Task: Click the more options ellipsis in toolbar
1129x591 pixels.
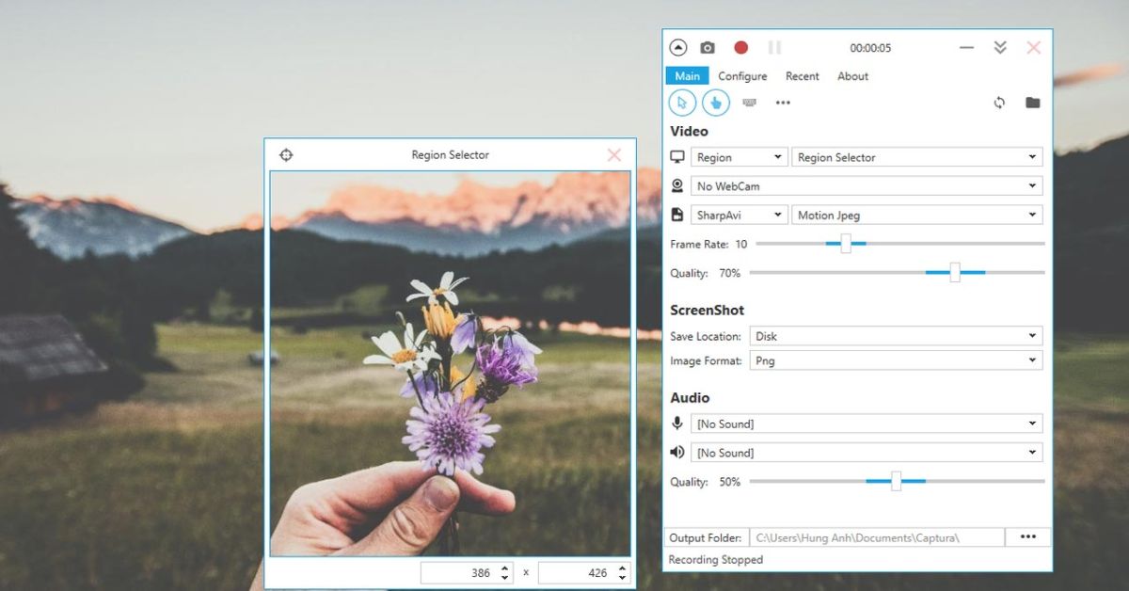Action: pos(783,103)
